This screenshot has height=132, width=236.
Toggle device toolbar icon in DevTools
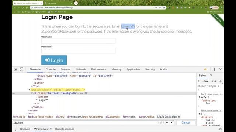[21, 69]
